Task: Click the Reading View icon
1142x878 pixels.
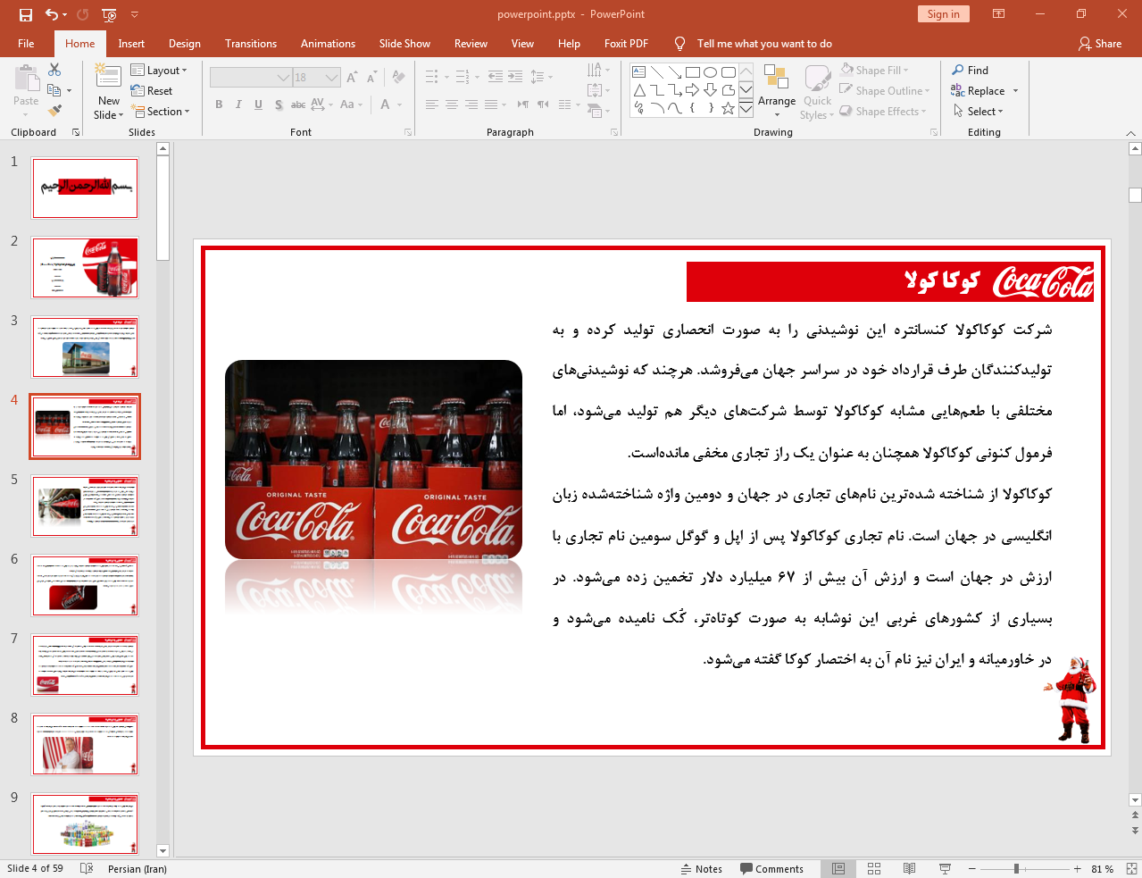Action: click(909, 868)
